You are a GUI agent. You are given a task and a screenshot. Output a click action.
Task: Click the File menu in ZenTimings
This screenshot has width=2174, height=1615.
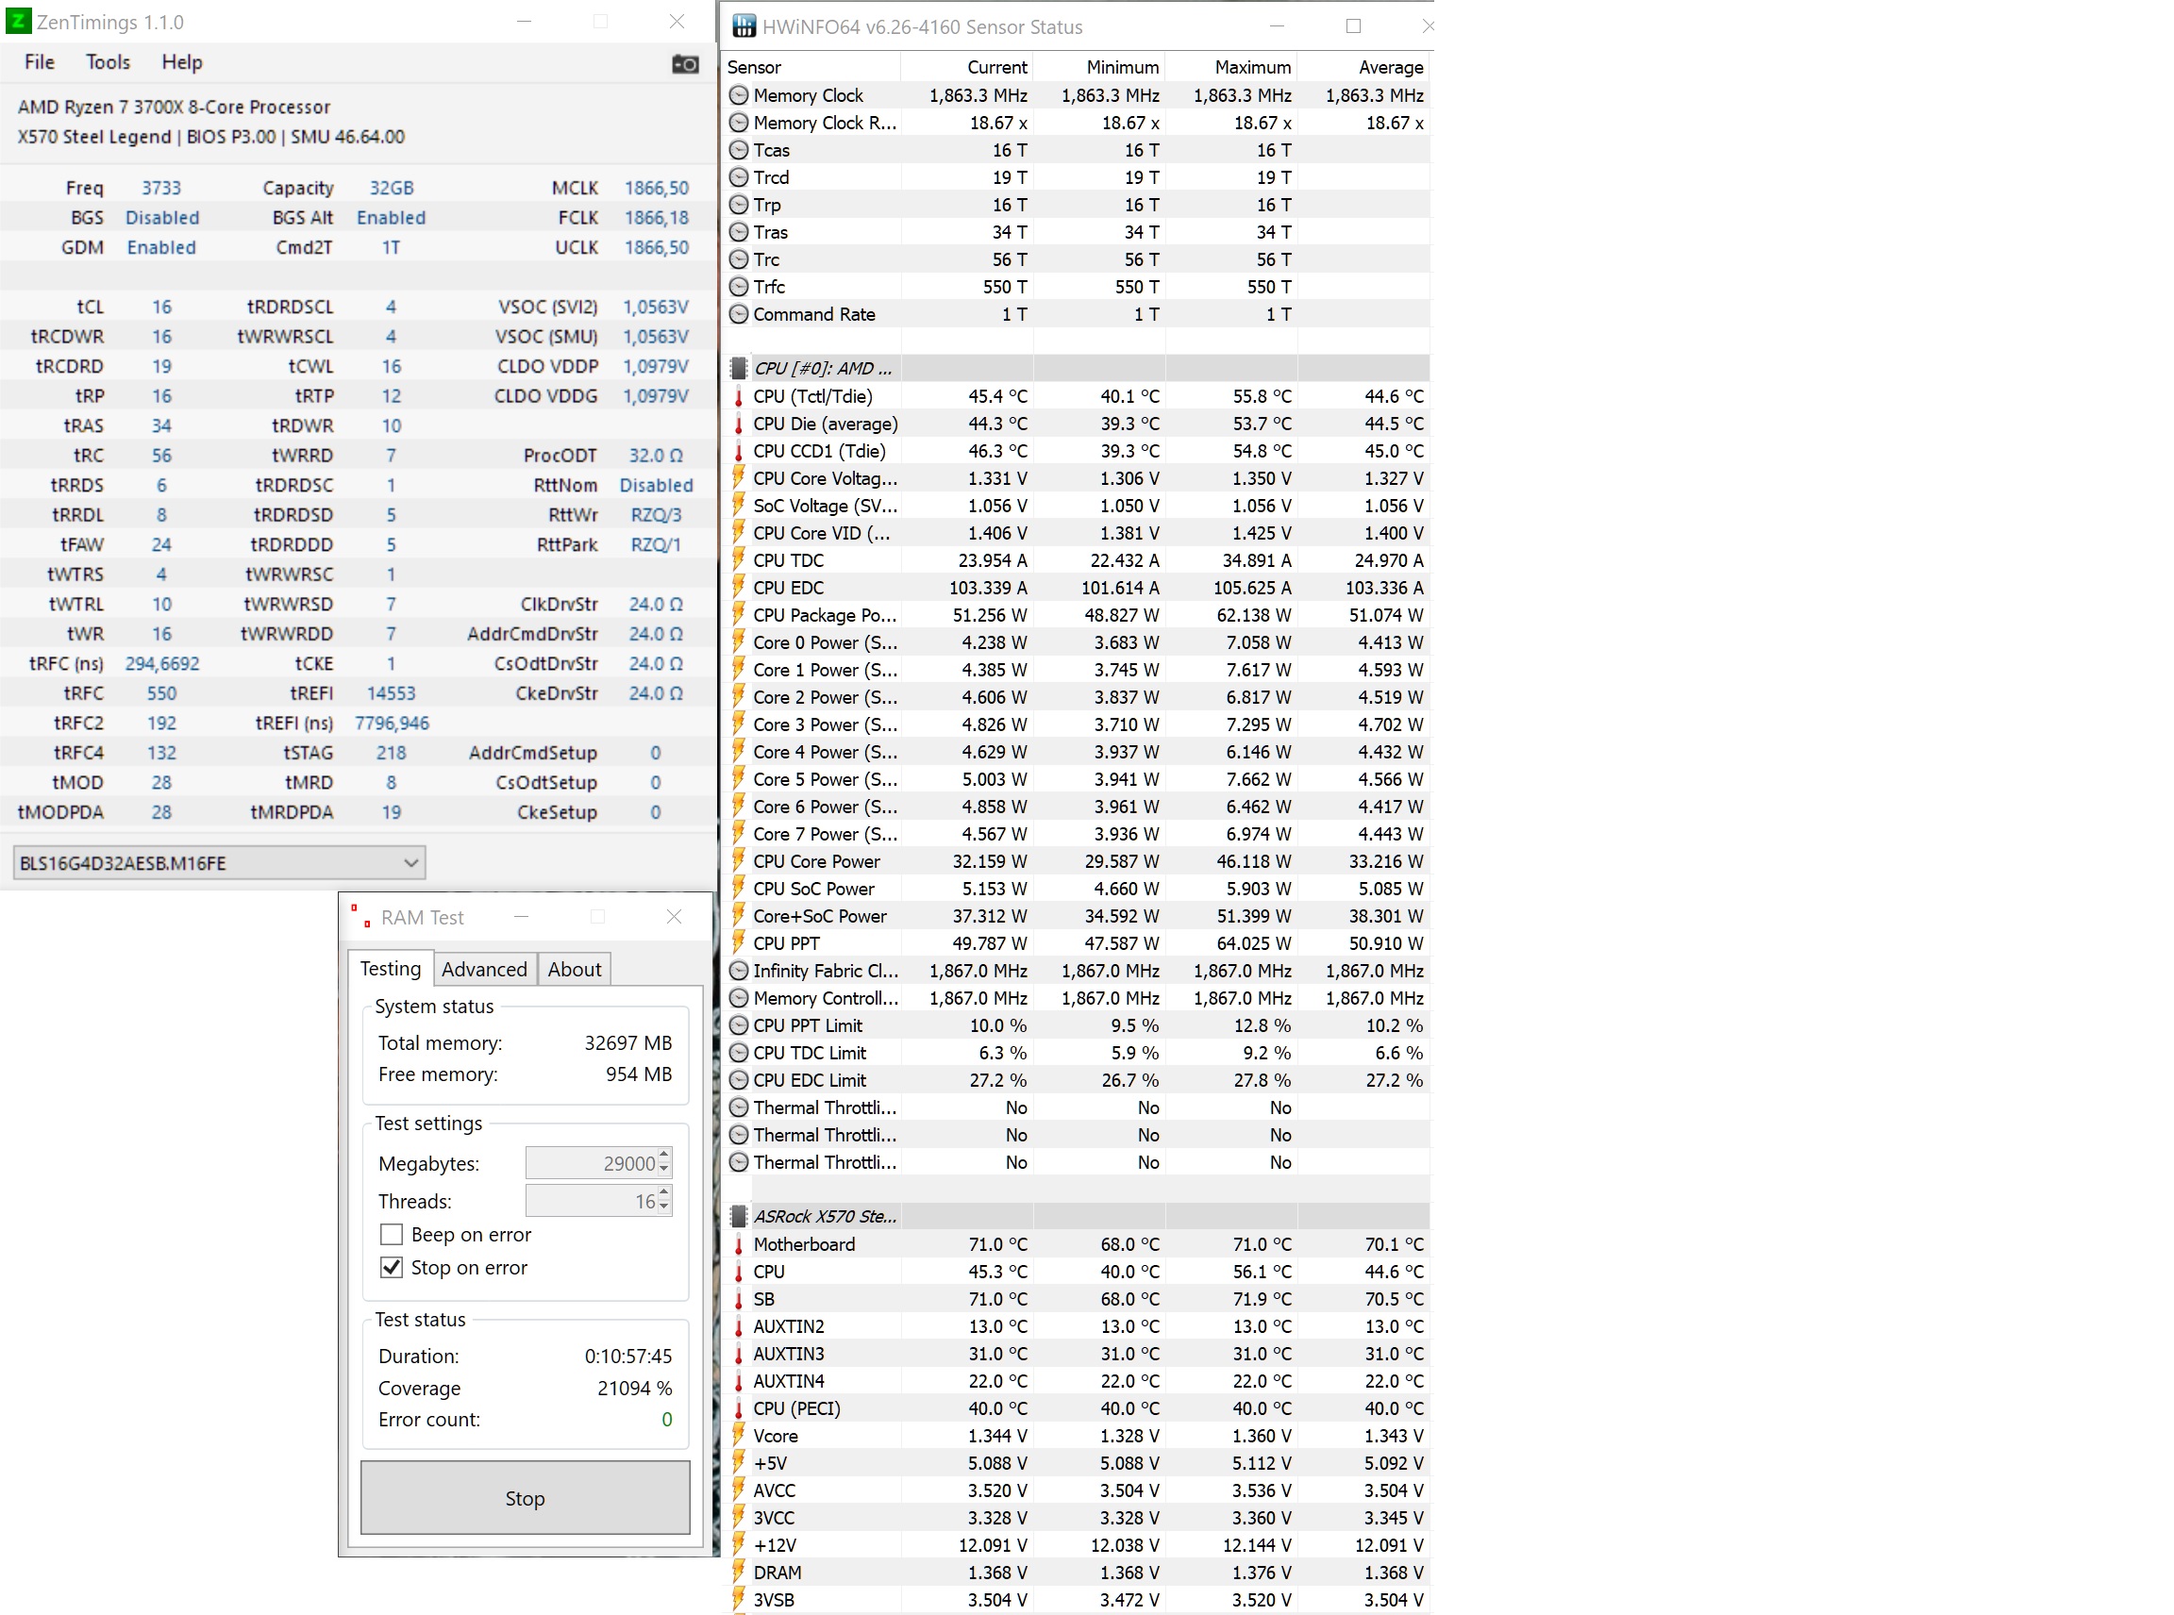point(38,61)
